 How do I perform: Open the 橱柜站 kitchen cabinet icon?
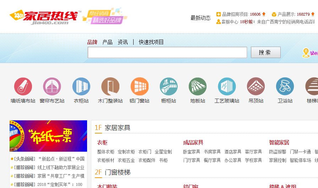[168, 87]
